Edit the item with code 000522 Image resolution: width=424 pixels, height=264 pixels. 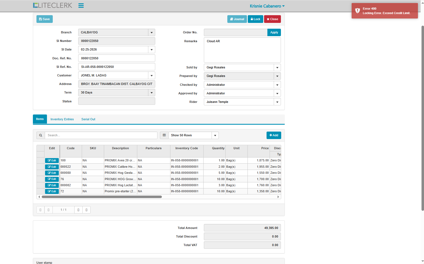52,167
